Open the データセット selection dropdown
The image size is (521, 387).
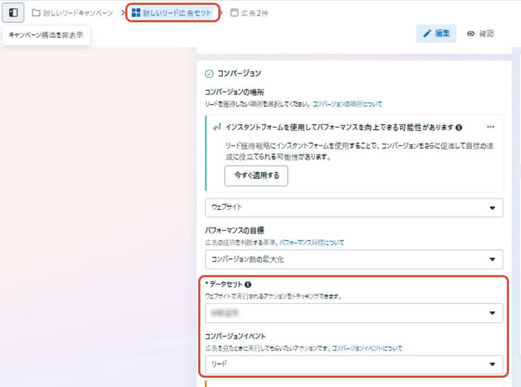coord(354,313)
